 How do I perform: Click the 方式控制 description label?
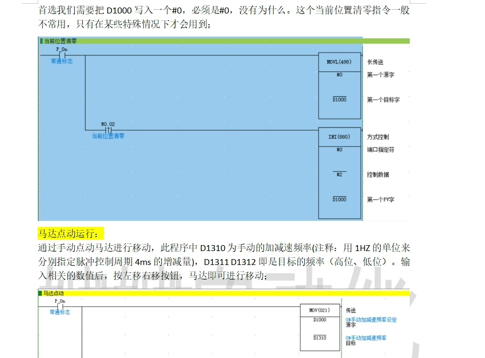[378, 137]
